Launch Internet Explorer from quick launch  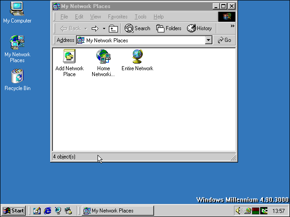[47, 211]
